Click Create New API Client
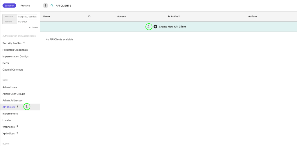 [x=172, y=27]
